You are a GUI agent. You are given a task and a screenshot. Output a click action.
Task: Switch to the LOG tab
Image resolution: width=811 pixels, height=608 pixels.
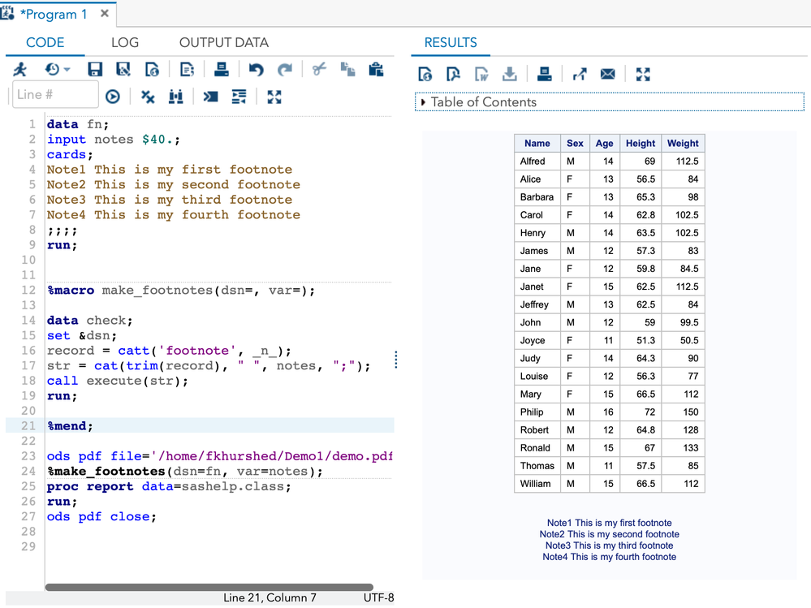coord(124,42)
